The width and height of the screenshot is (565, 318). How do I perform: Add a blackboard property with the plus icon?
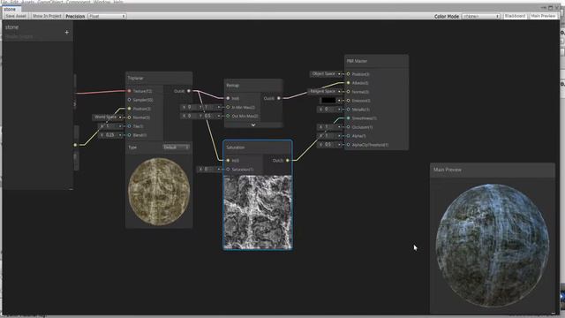(x=67, y=32)
